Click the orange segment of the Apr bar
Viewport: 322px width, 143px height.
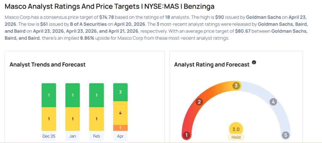[x=120, y=128]
